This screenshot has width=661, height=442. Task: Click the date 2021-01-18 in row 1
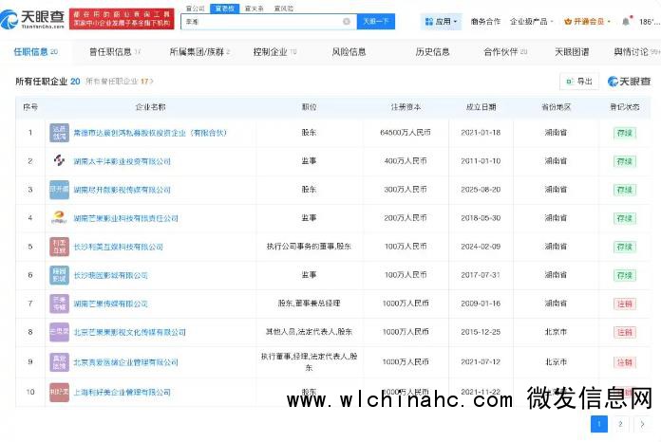481,133
